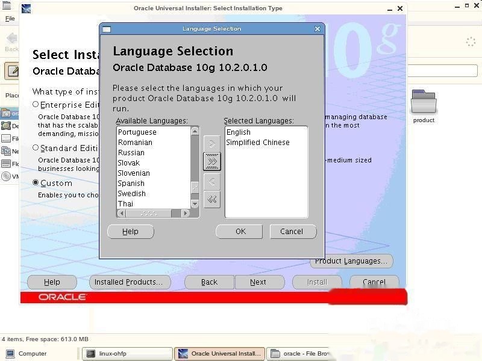Open the Product Languages button
The height and width of the screenshot is (361, 482).
(x=351, y=261)
